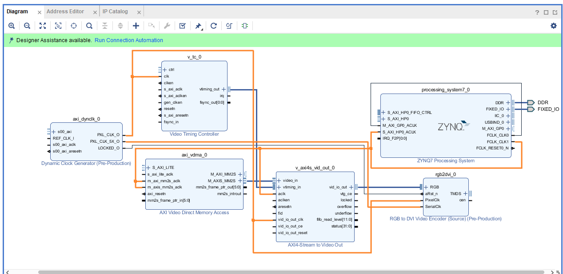Screen dimensions: 563x274
Task: Click the help question mark icon
Action: pos(537,12)
